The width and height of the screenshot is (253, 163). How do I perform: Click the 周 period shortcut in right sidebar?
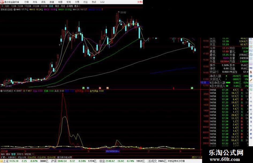[x=251, y=118]
